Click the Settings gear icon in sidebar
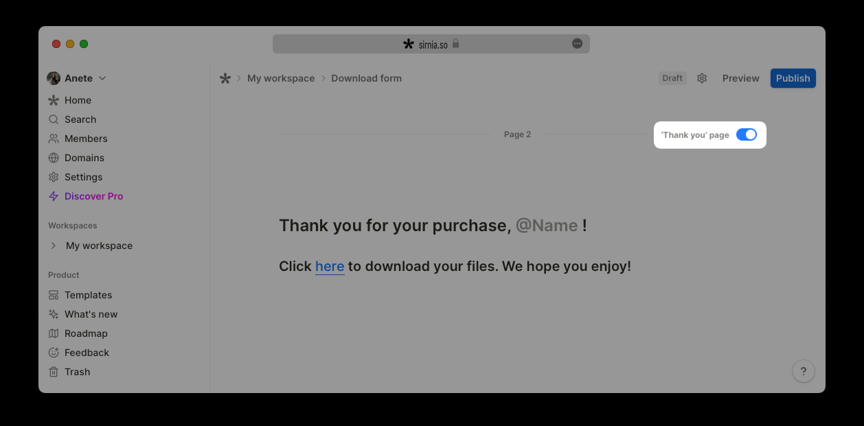864x426 pixels. point(54,177)
